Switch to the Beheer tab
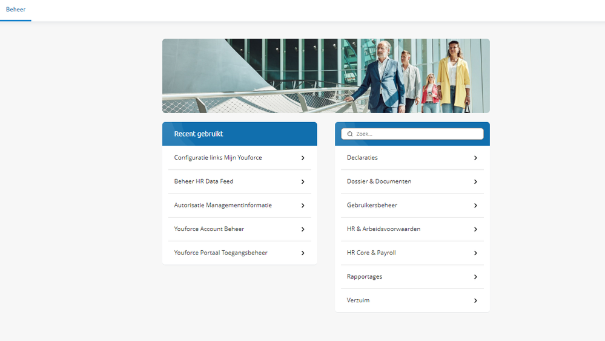 15,10
